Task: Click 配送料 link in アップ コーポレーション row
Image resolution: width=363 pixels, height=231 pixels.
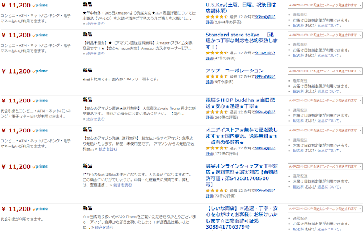Action: 298,92
